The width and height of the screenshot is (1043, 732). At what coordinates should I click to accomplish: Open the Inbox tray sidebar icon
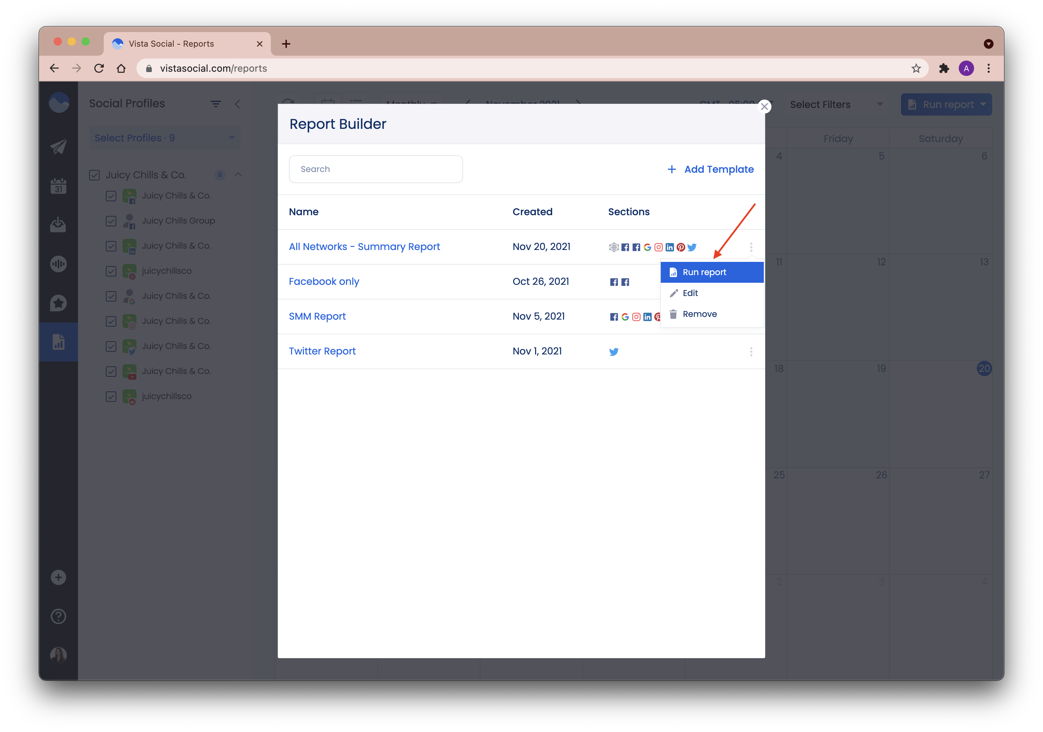pos(58,225)
